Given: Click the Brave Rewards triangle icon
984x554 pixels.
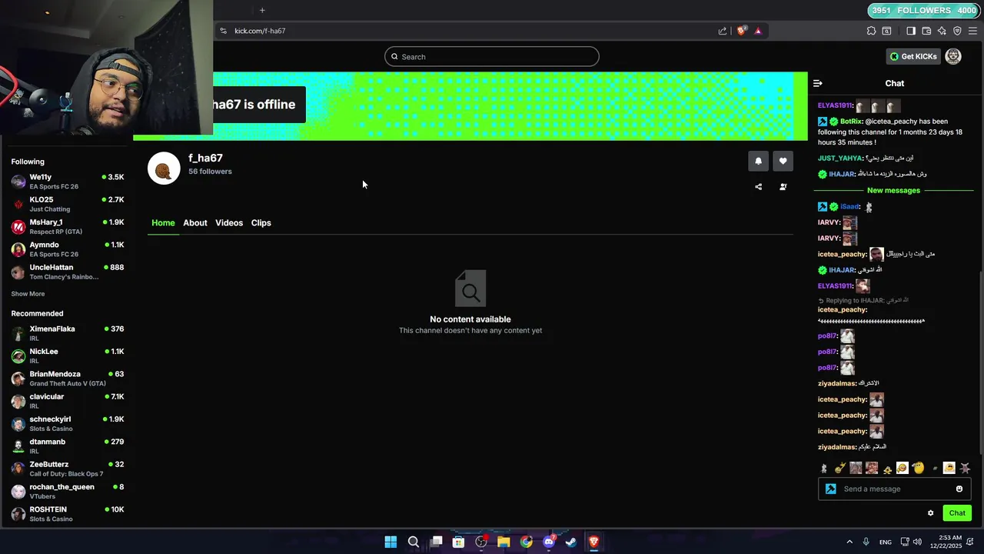Looking at the screenshot, I should pos(758,31).
